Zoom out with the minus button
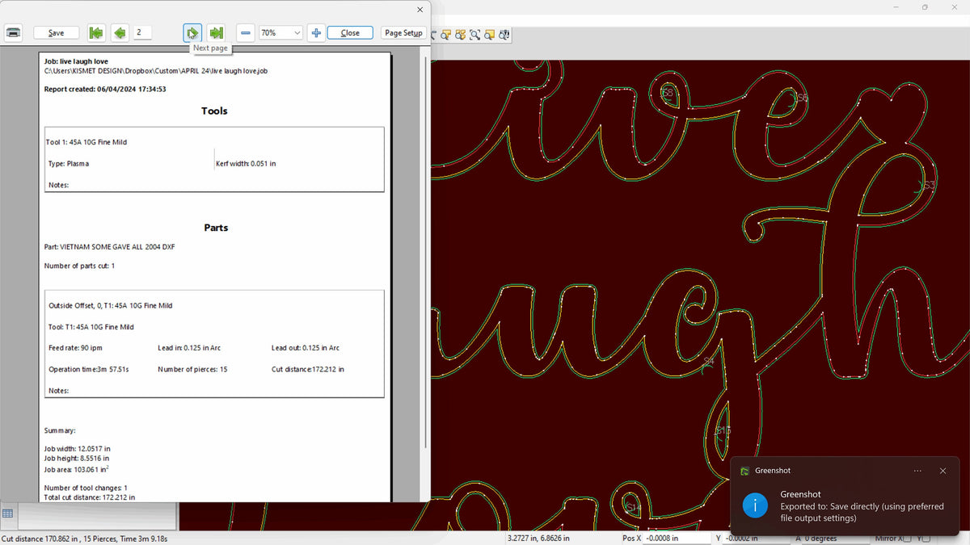Viewport: 970px width, 545px height. point(246,33)
